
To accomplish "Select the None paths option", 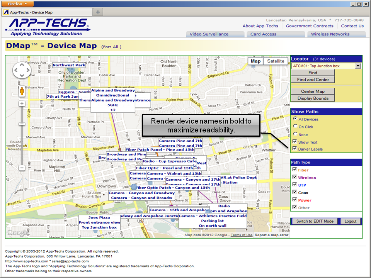I will click(x=295, y=134).
